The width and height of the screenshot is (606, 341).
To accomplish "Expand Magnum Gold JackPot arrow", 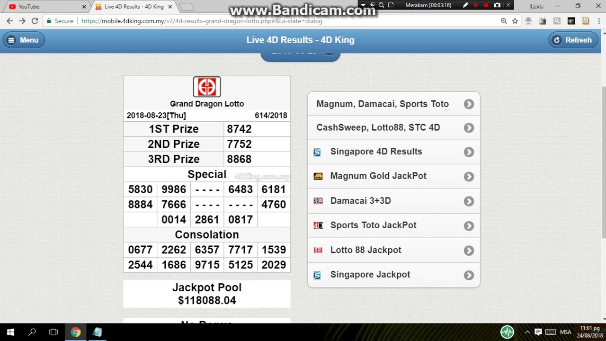I will [x=469, y=176].
